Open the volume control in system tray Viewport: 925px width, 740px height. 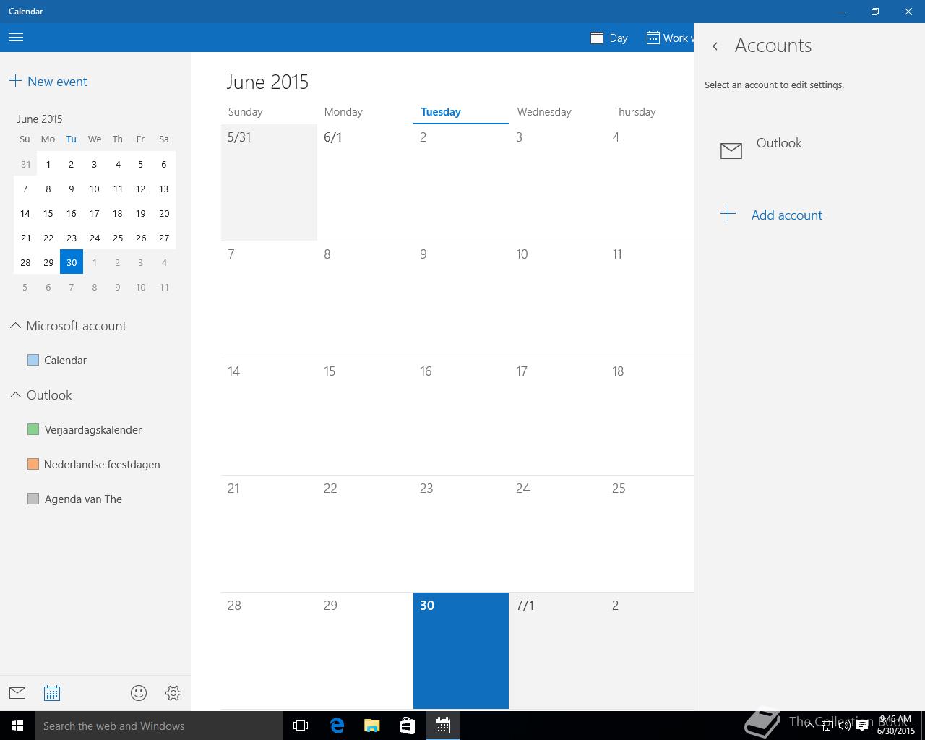844,726
